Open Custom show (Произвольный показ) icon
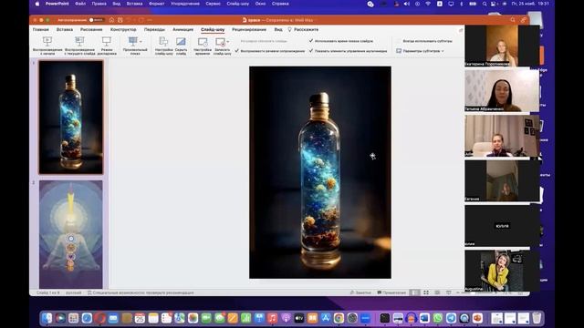 [x=133, y=41]
